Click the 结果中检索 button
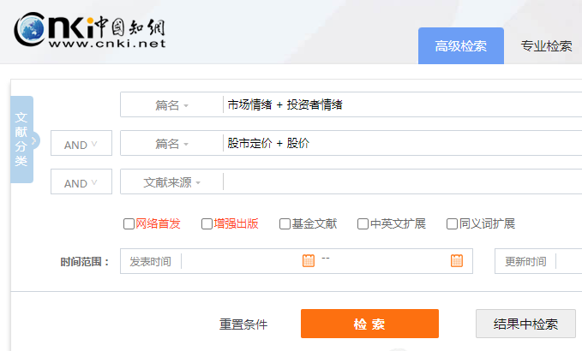This screenshot has width=582, height=351. (525, 324)
